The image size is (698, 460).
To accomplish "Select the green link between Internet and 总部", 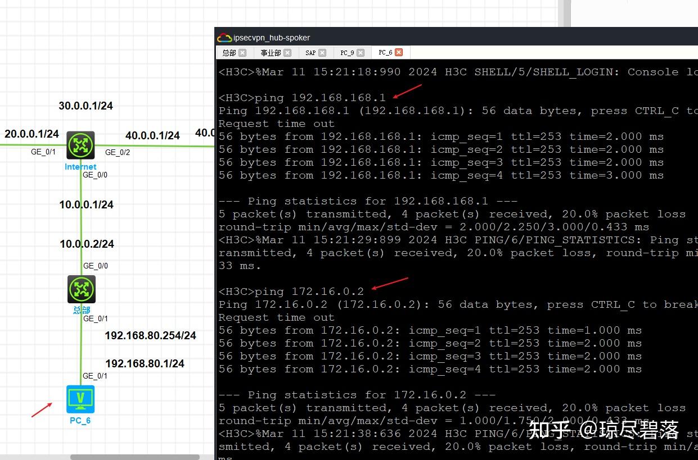I will [81, 225].
